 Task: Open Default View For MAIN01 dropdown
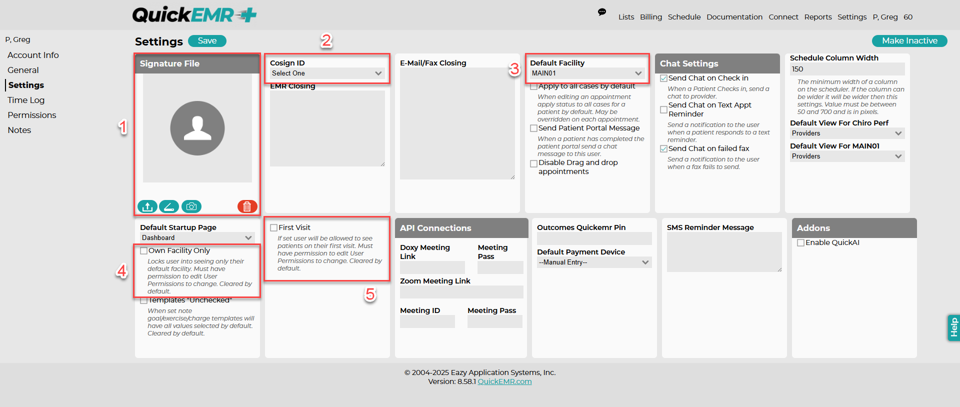click(x=847, y=156)
